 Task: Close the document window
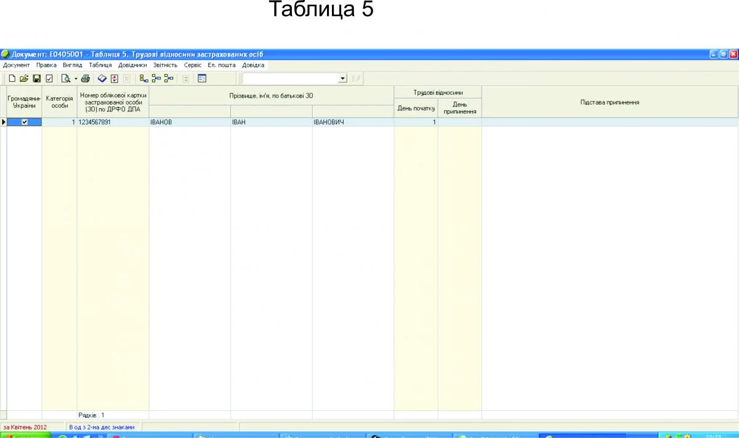tap(733, 54)
